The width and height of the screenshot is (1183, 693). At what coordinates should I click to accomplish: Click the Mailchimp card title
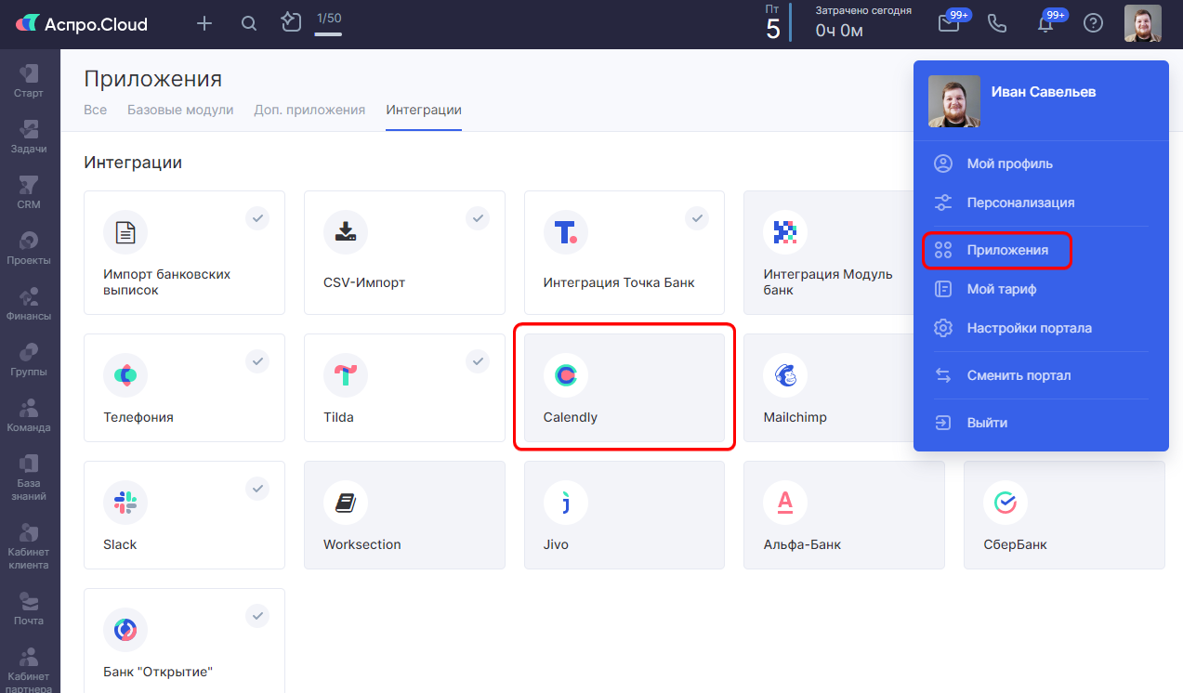pyautogui.click(x=795, y=417)
